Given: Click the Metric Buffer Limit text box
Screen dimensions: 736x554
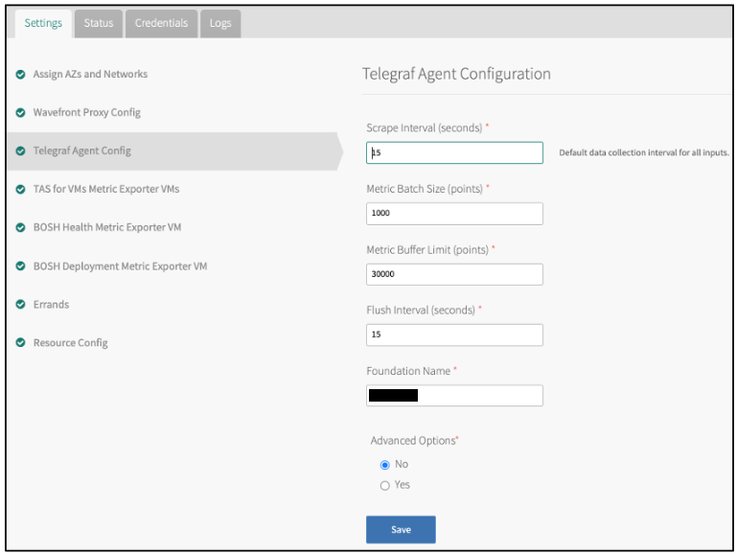Looking at the screenshot, I should pyautogui.click(x=454, y=274).
